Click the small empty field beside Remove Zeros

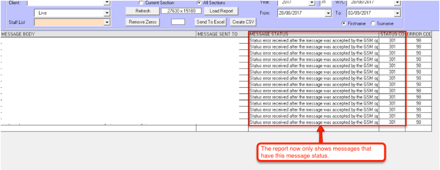[x=178, y=22]
